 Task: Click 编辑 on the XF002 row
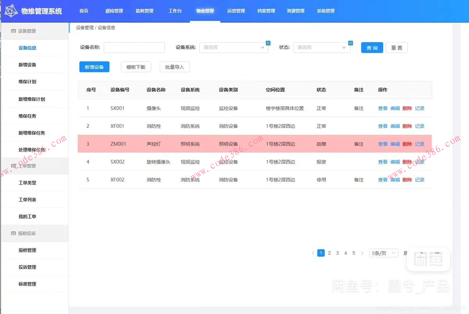[x=395, y=180]
